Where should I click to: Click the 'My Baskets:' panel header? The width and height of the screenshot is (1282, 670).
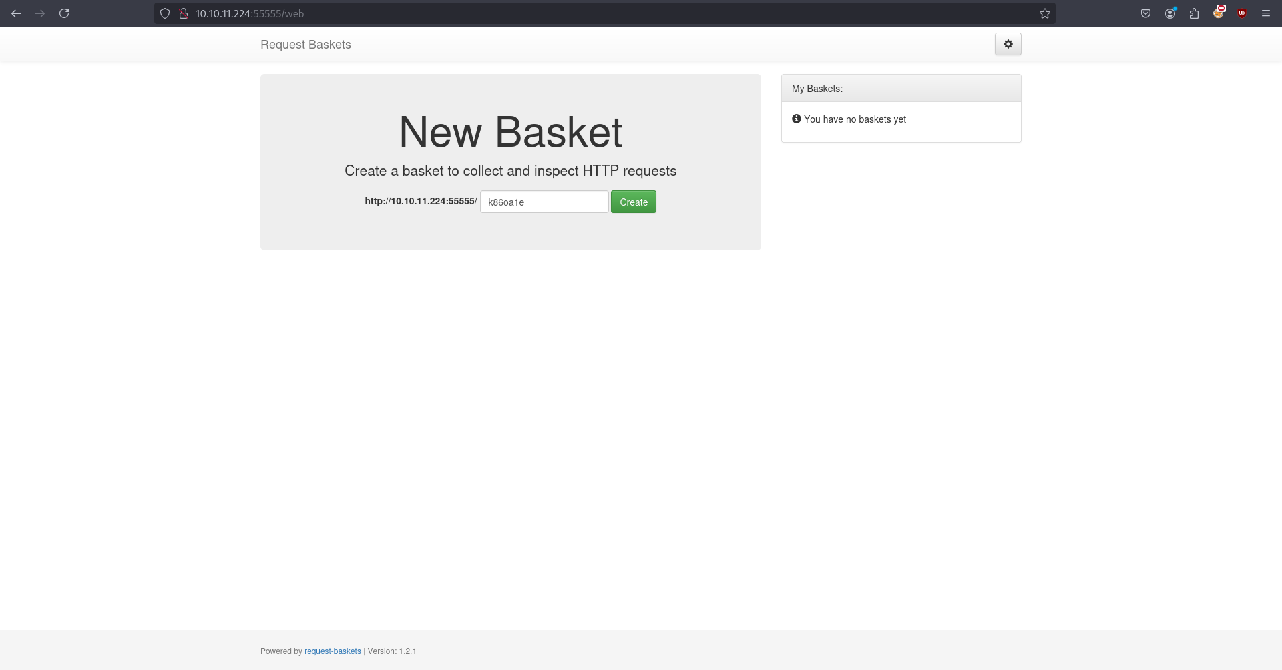(x=901, y=88)
